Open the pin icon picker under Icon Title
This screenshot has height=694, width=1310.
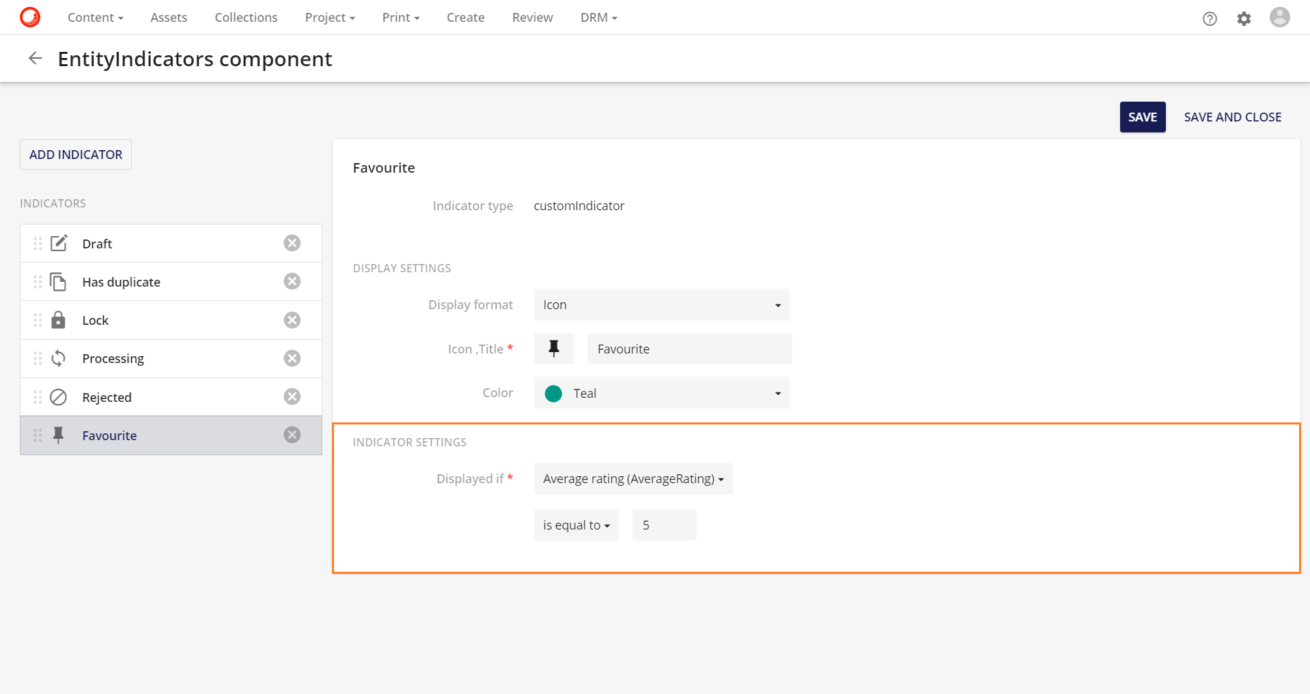(553, 348)
